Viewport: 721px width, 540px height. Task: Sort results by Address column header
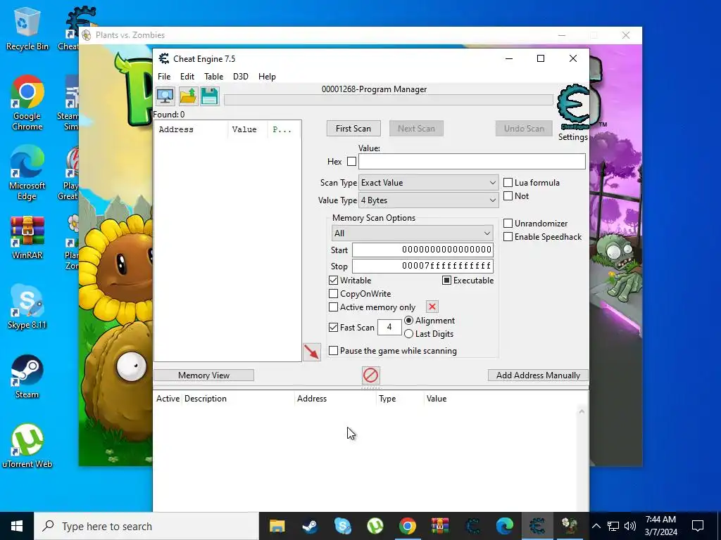(x=191, y=129)
